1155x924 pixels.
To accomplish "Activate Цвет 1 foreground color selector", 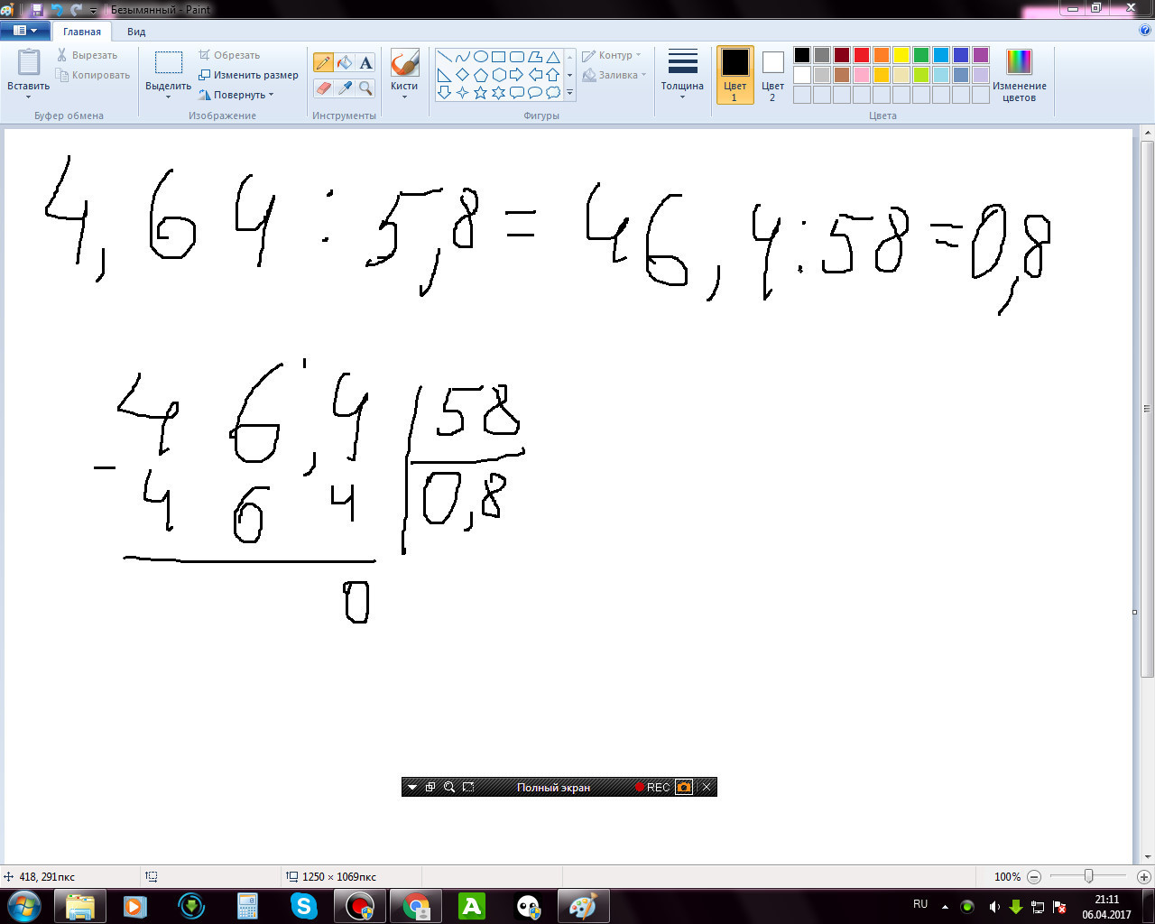I will pyautogui.click(x=735, y=75).
